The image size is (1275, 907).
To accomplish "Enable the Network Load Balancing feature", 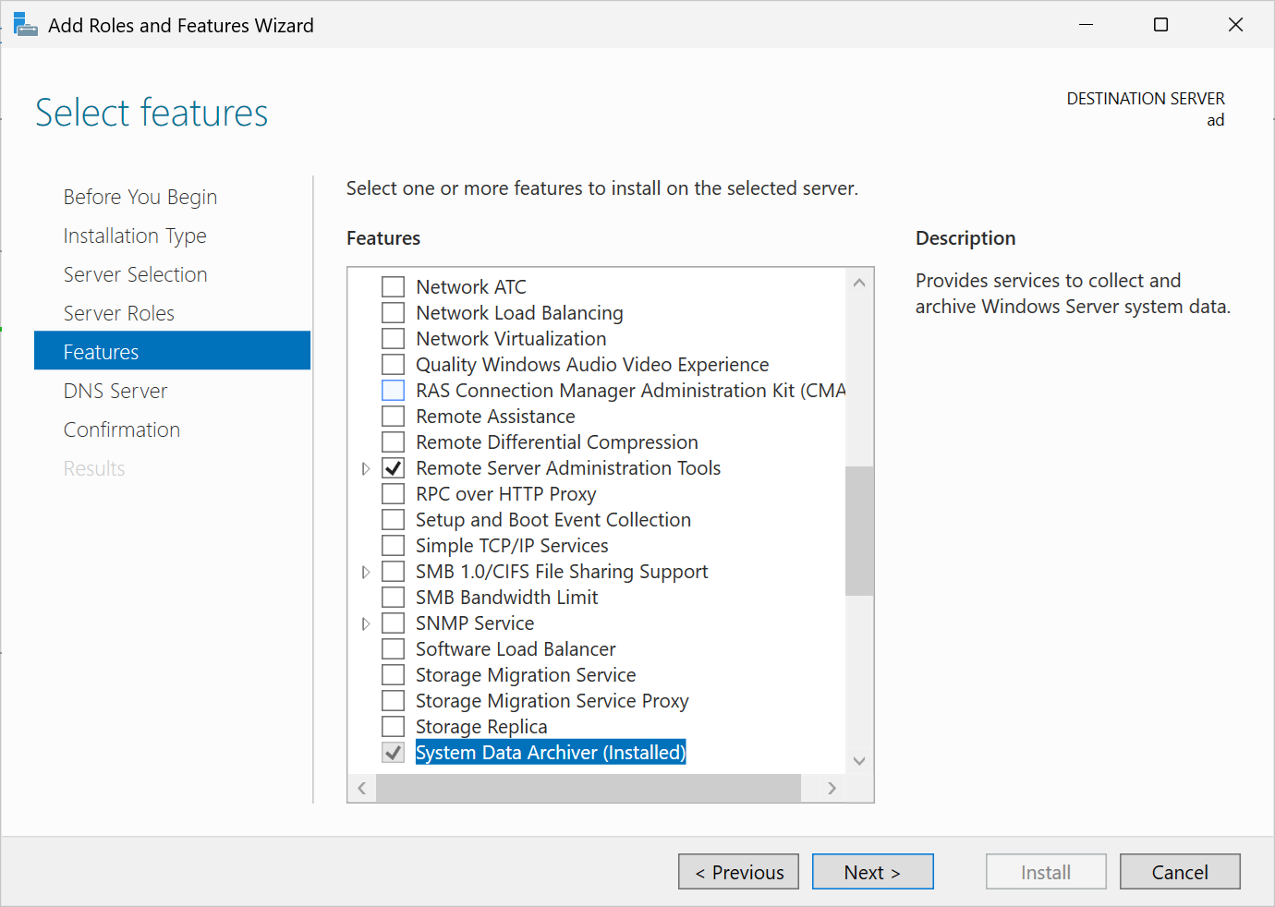I will click(393, 312).
